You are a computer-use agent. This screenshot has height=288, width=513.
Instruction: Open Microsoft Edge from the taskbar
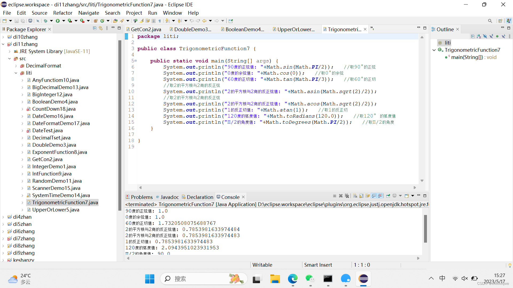(x=293, y=279)
